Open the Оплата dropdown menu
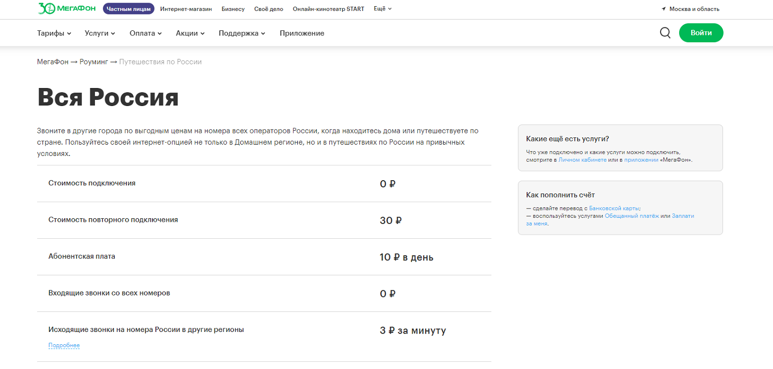The width and height of the screenshot is (773, 369). pyautogui.click(x=145, y=33)
